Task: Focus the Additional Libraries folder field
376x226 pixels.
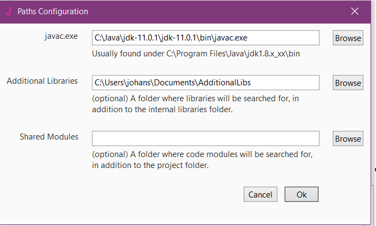Action: [x=205, y=83]
